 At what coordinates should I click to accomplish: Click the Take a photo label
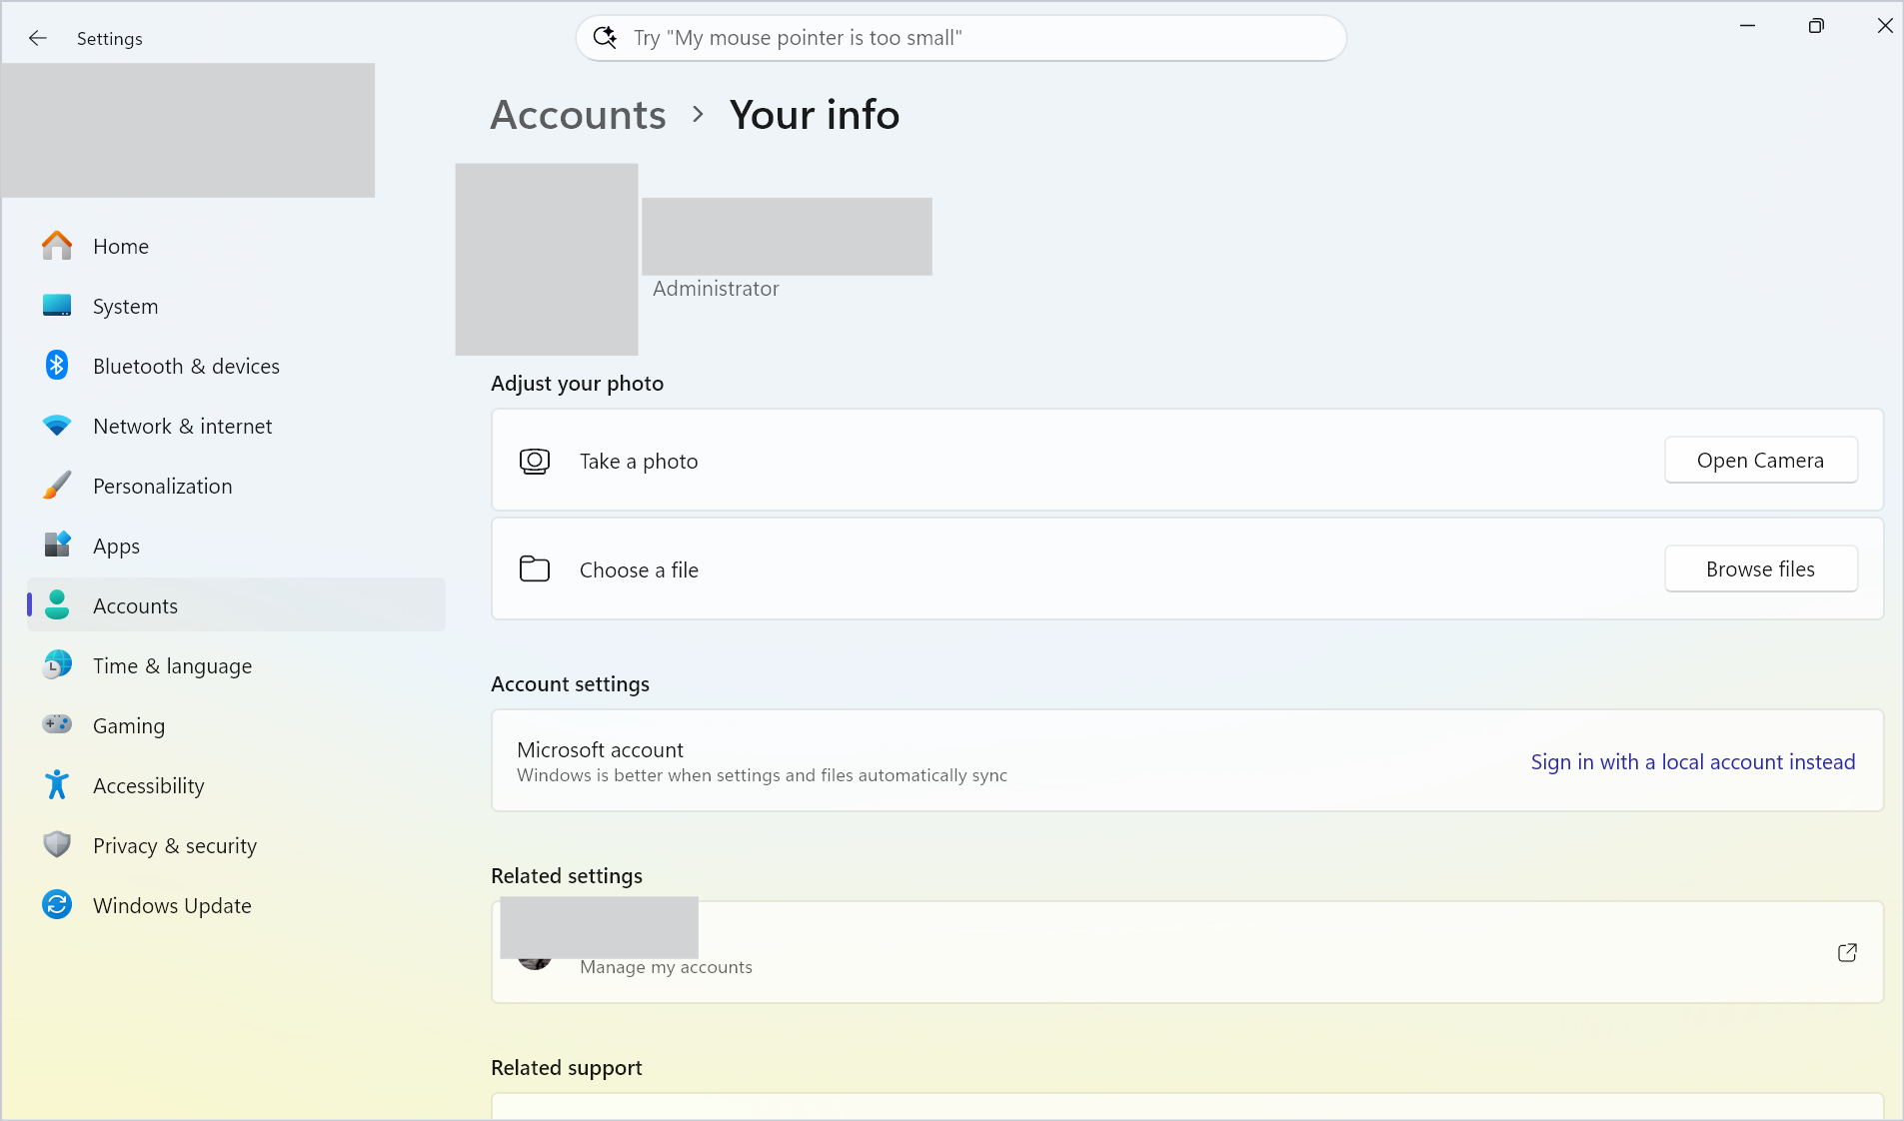coord(639,462)
